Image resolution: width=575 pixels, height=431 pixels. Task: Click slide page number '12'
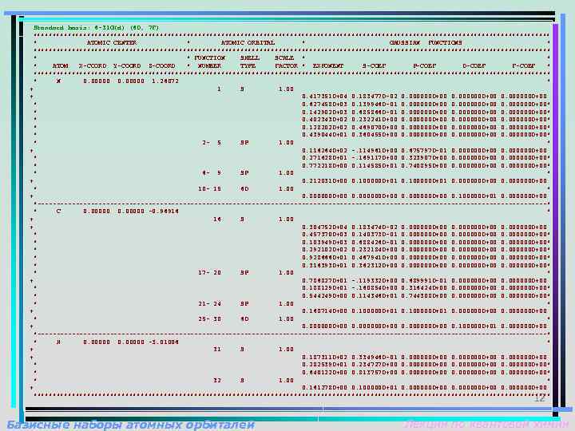pos(539,398)
